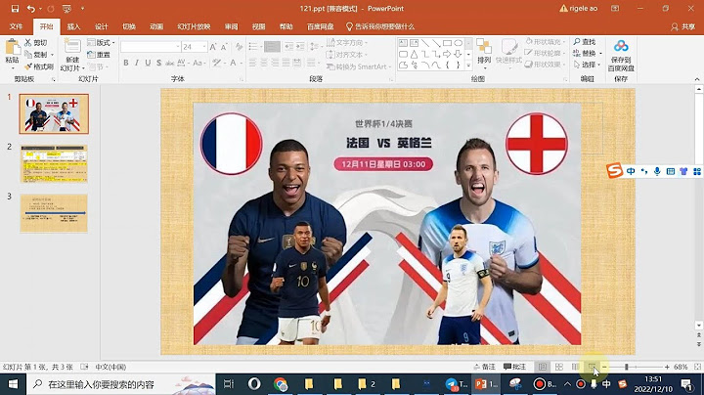Open Comments (批注) pane from status bar
This screenshot has height=395, width=704.
coord(514,367)
